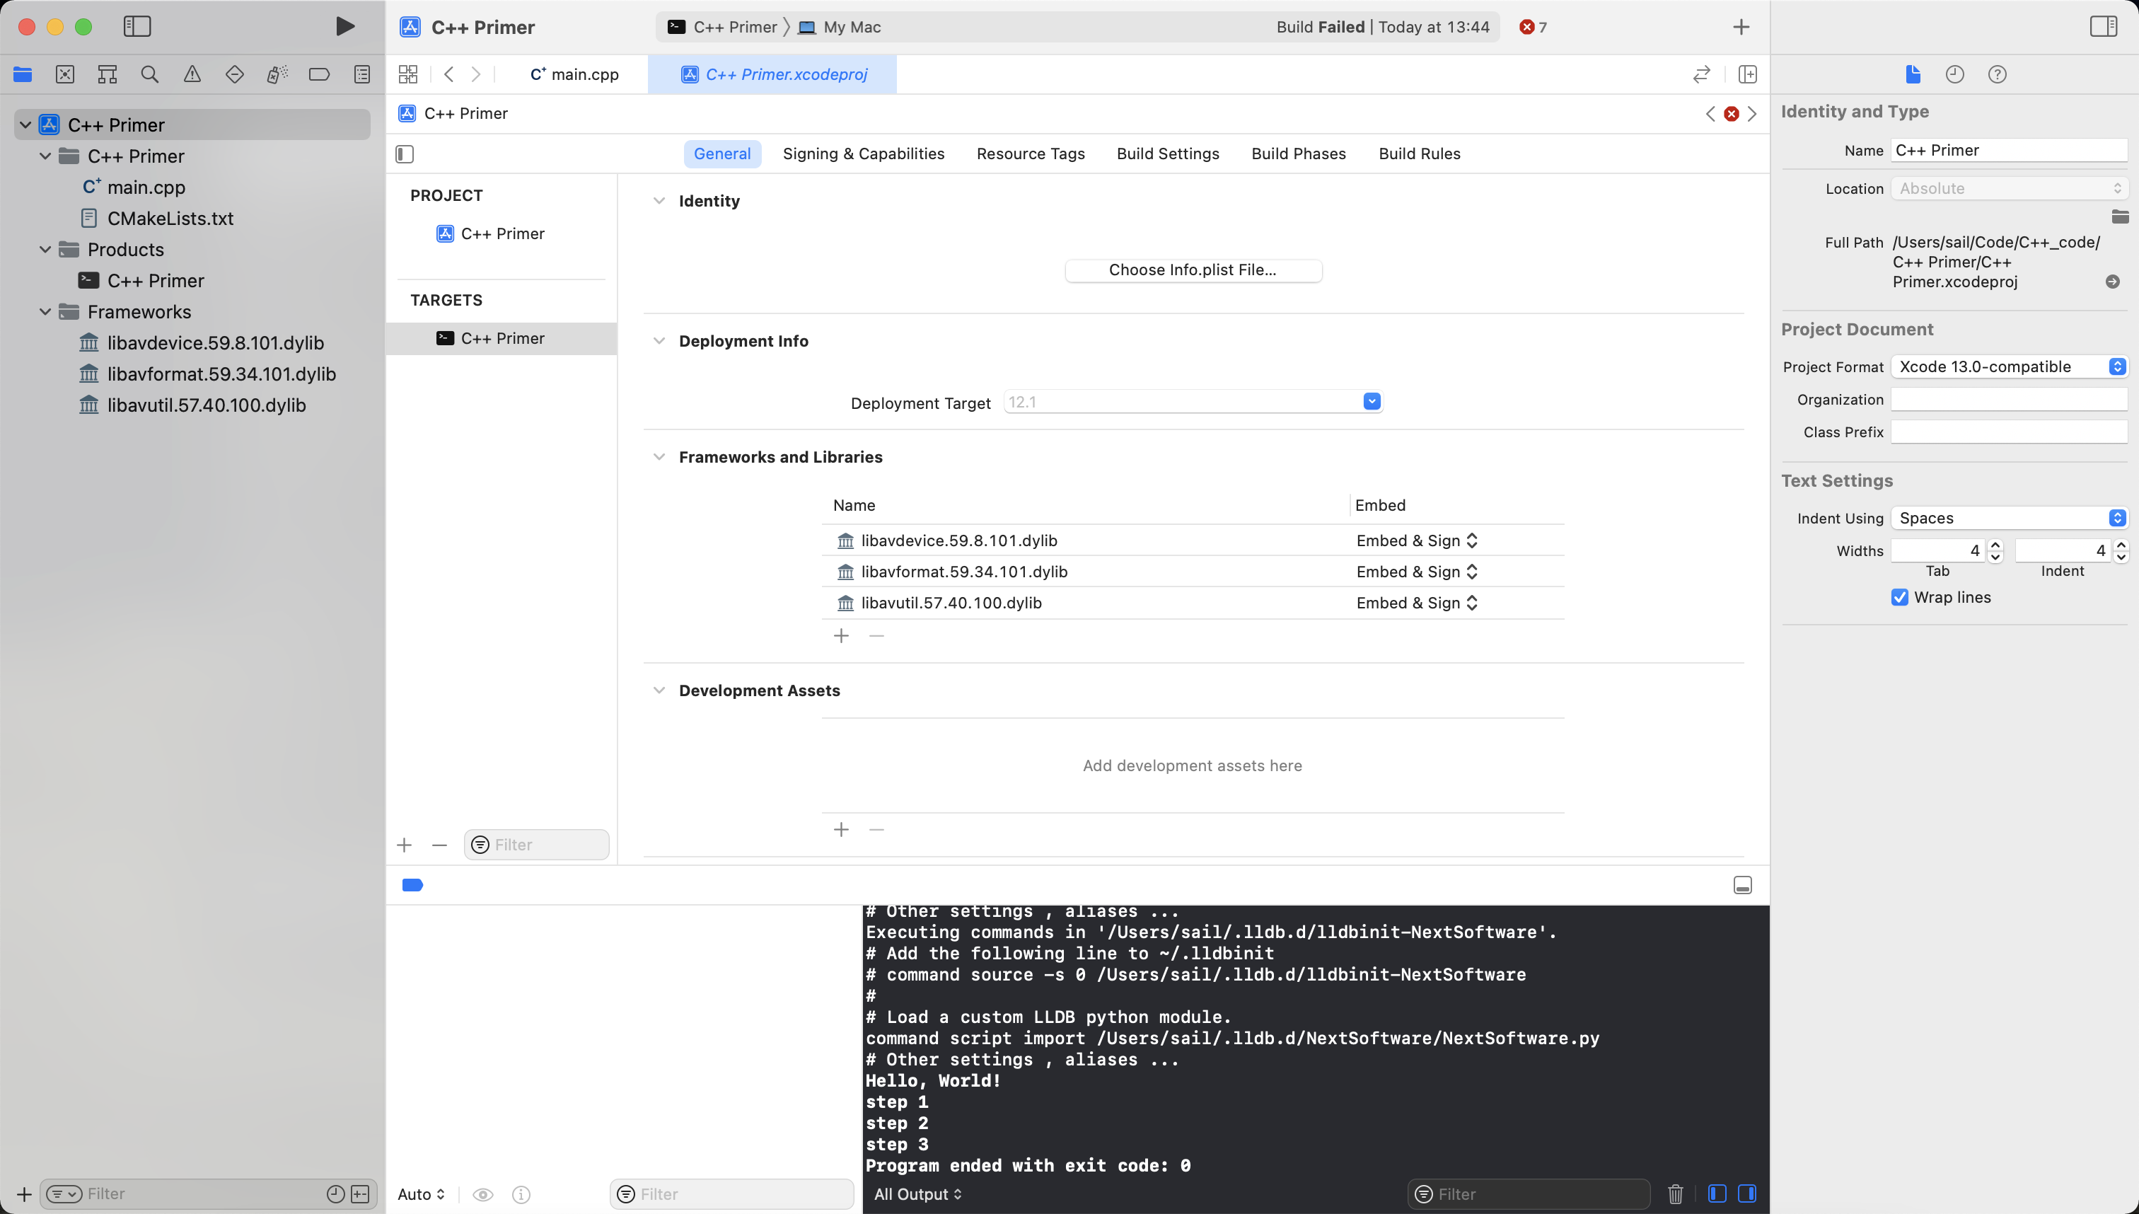The height and width of the screenshot is (1214, 2139).
Task: Collapse the Identity section
Action: (659, 201)
